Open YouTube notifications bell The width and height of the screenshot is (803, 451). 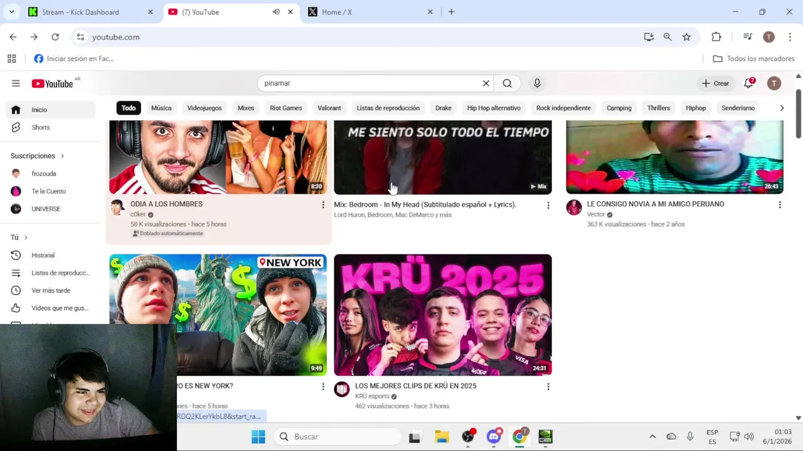[x=749, y=83]
